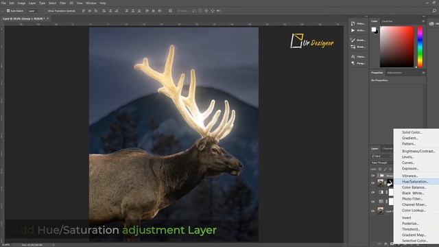
Task: Click lock transparent pixels icon
Action: pyautogui.click(x=380, y=169)
